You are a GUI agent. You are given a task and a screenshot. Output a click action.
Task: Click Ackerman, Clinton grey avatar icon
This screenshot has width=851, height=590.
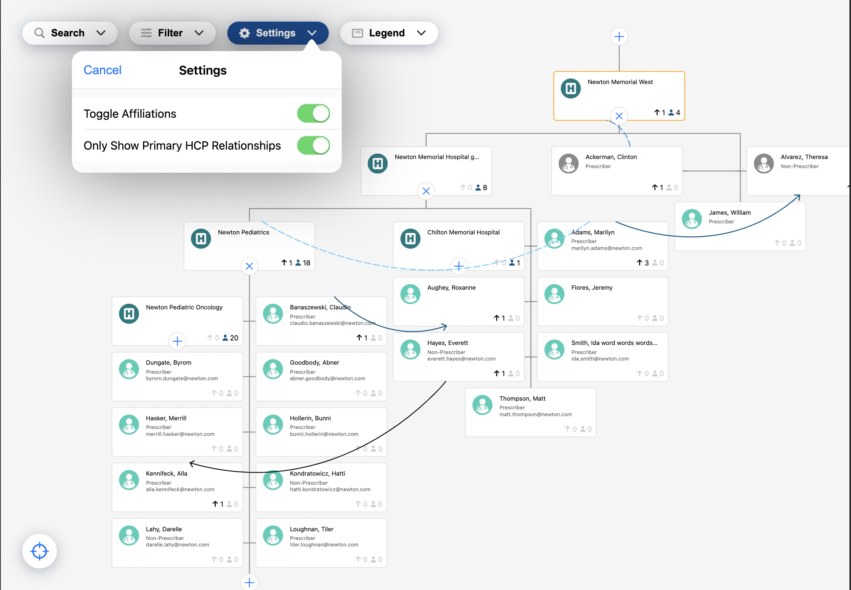click(568, 163)
